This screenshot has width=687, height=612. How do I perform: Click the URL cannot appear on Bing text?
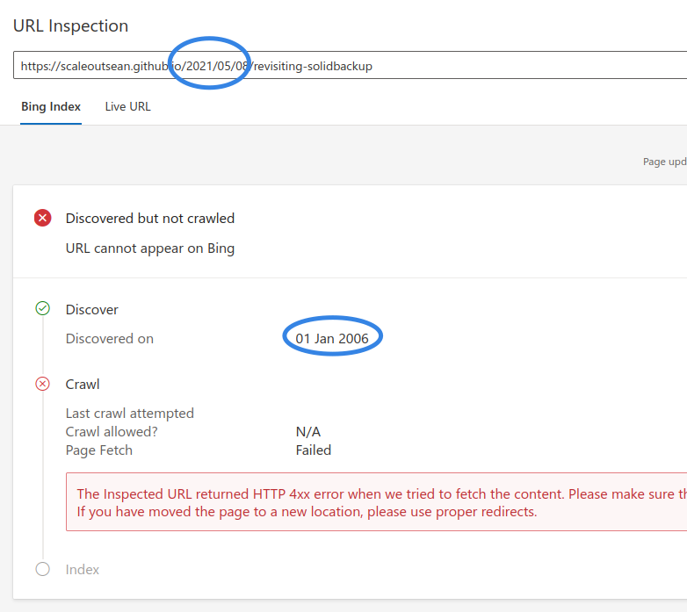(150, 248)
